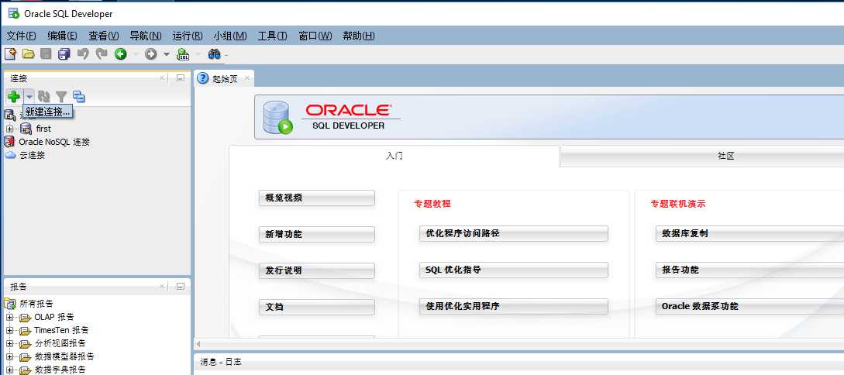This screenshot has height=375, width=844.
Task: Open the 运行(R) menu
Action: (x=188, y=36)
